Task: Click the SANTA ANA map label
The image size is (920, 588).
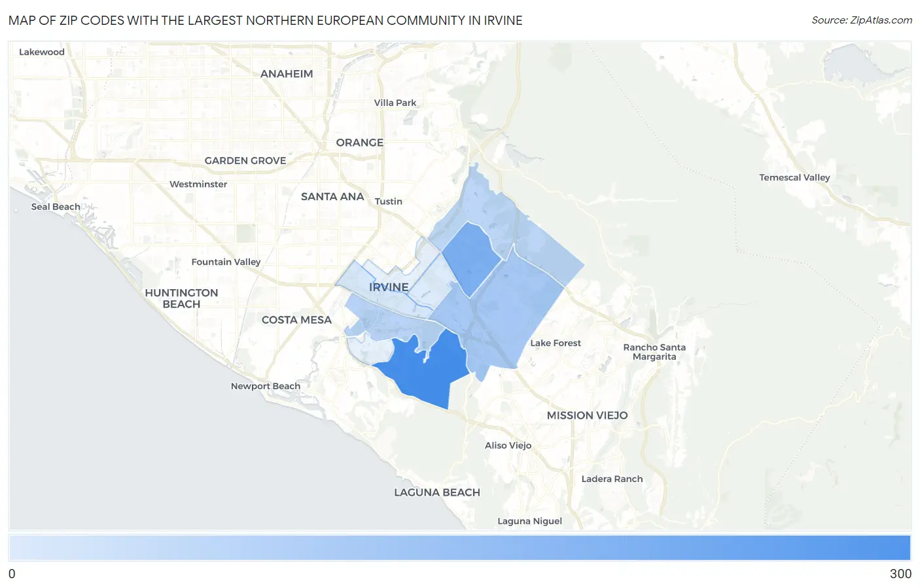Action: [332, 196]
